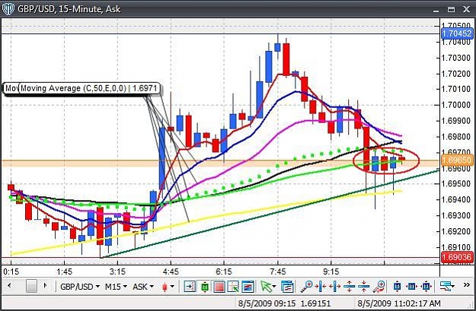Open the chart properties window icon
Viewport: 476px width, 311px height.
[x=287, y=287]
